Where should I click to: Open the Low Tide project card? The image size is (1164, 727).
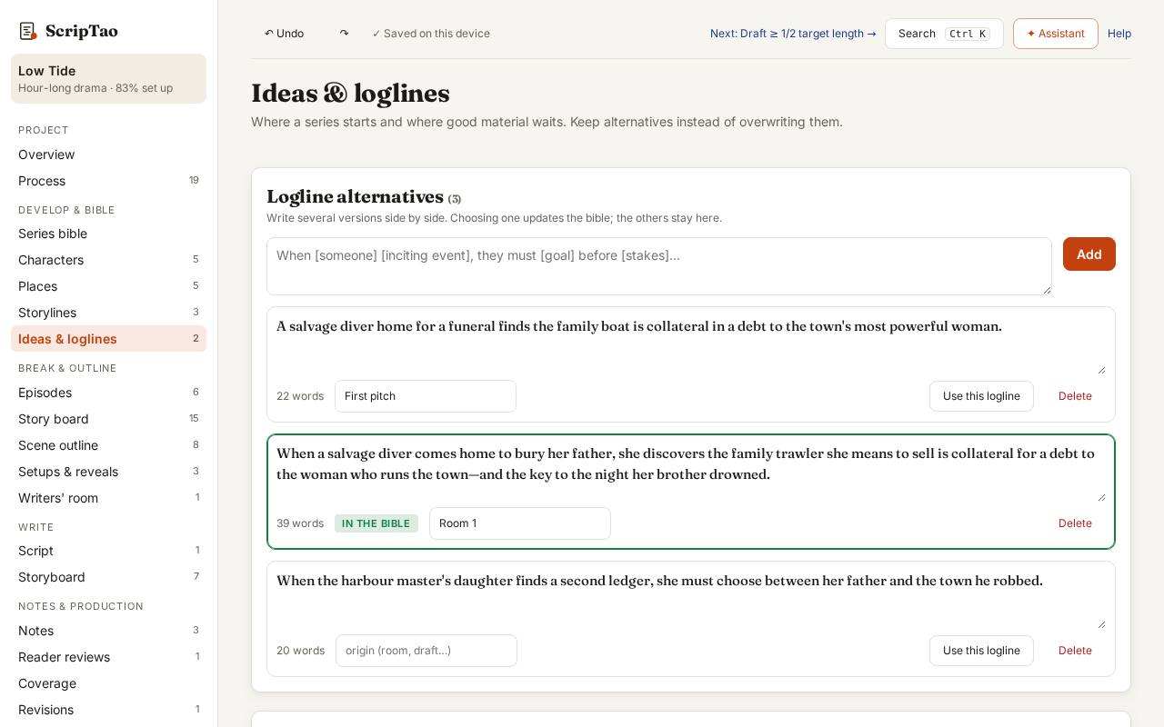108,78
